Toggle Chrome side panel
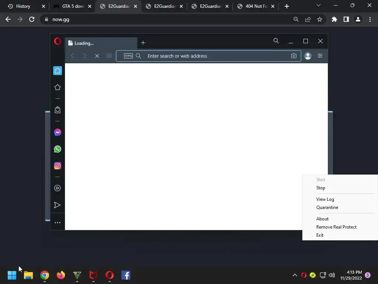This screenshot has height=284, width=378. pyautogui.click(x=346, y=19)
